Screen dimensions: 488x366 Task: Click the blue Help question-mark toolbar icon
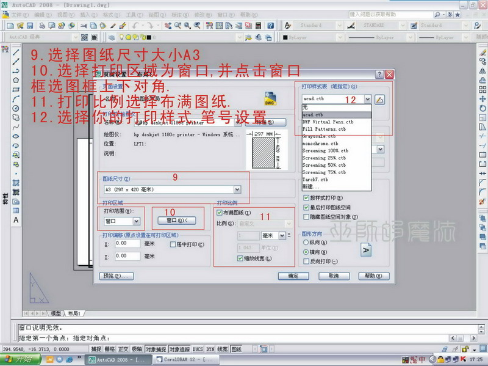point(270,26)
